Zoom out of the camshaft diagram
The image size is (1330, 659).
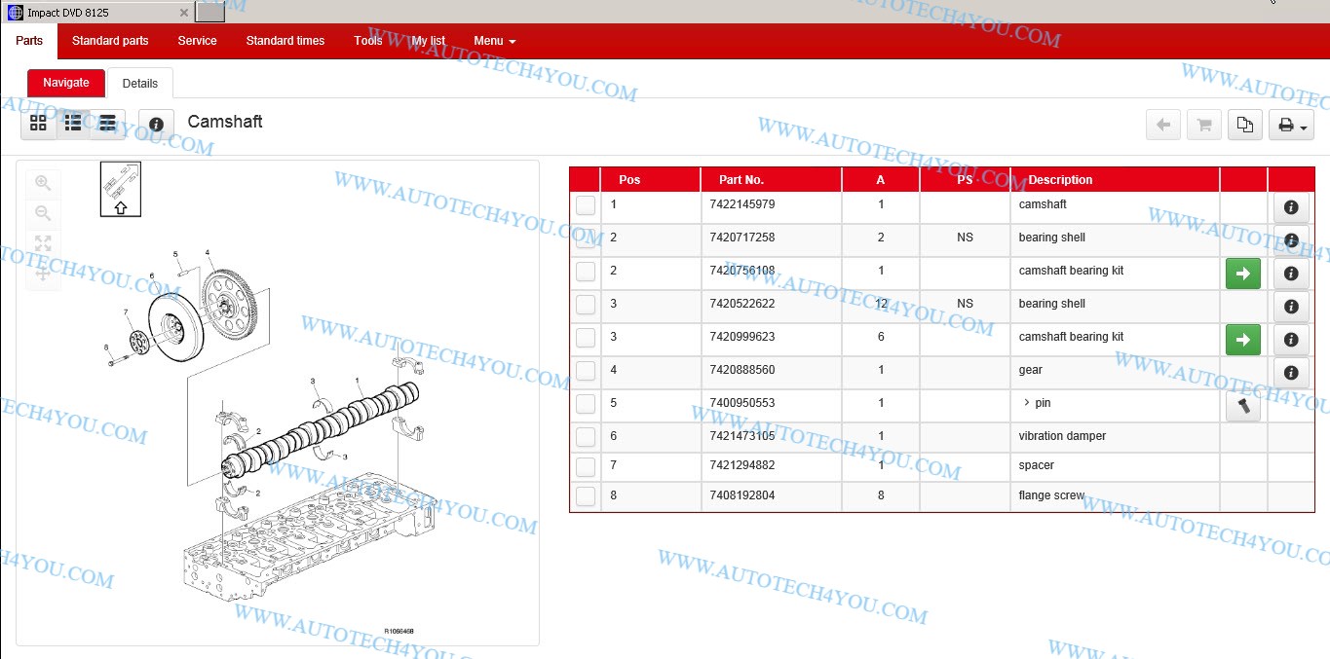pyautogui.click(x=43, y=213)
